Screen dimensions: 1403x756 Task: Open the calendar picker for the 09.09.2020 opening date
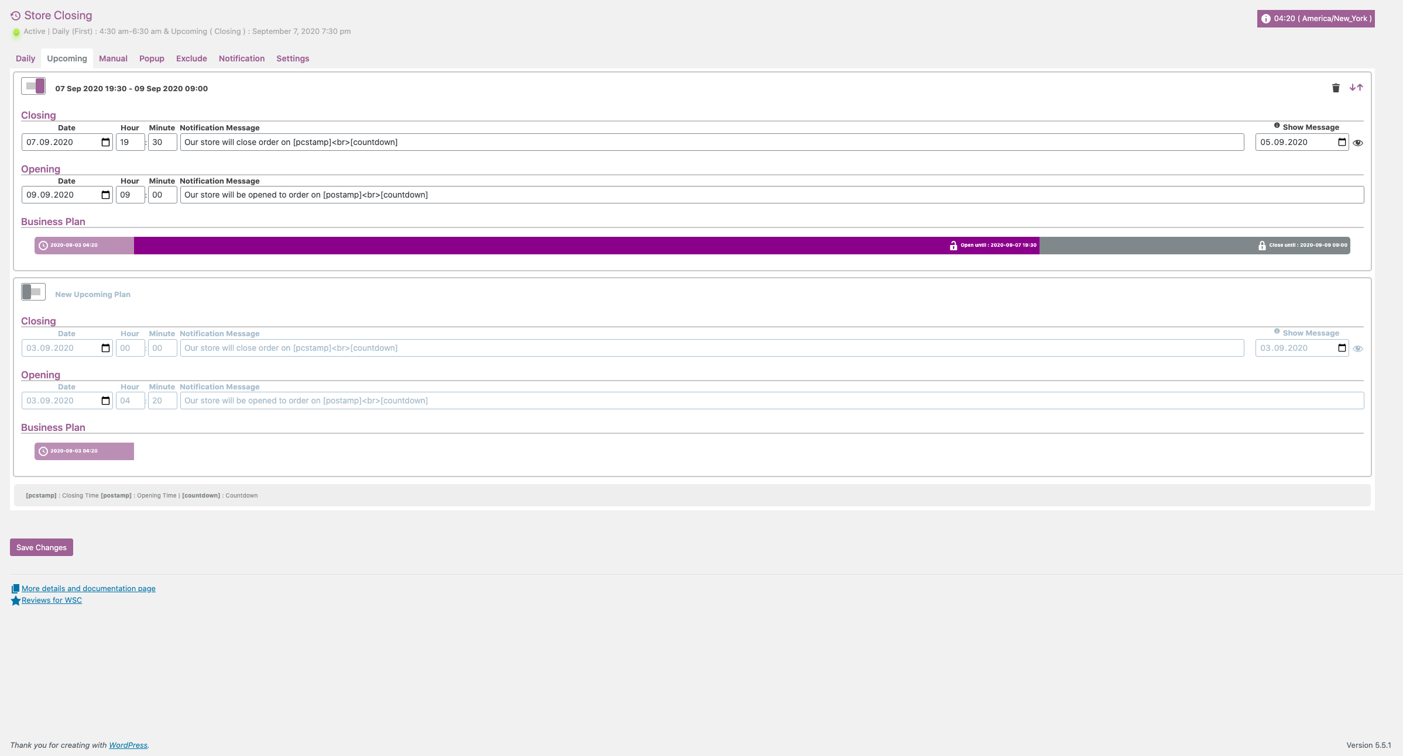(105, 195)
